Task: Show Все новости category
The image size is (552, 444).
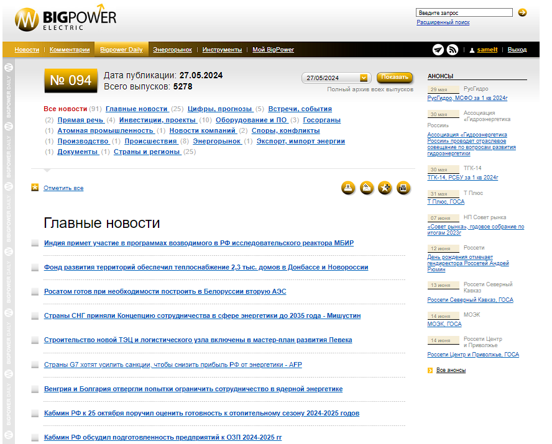Action: coord(65,109)
